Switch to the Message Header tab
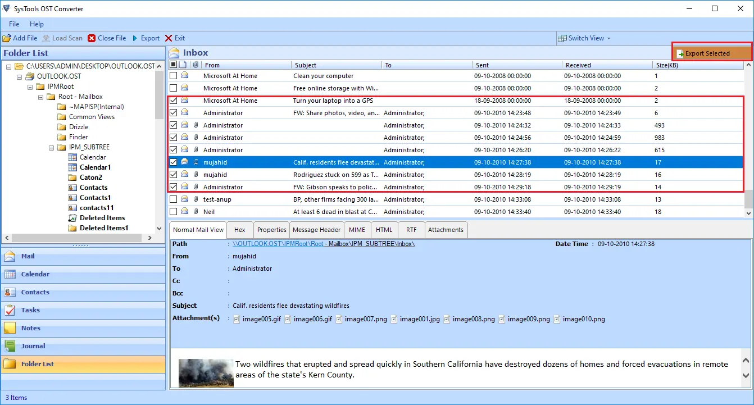Image resolution: width=754 pixels, height=405 pixels. coord(316,230)
